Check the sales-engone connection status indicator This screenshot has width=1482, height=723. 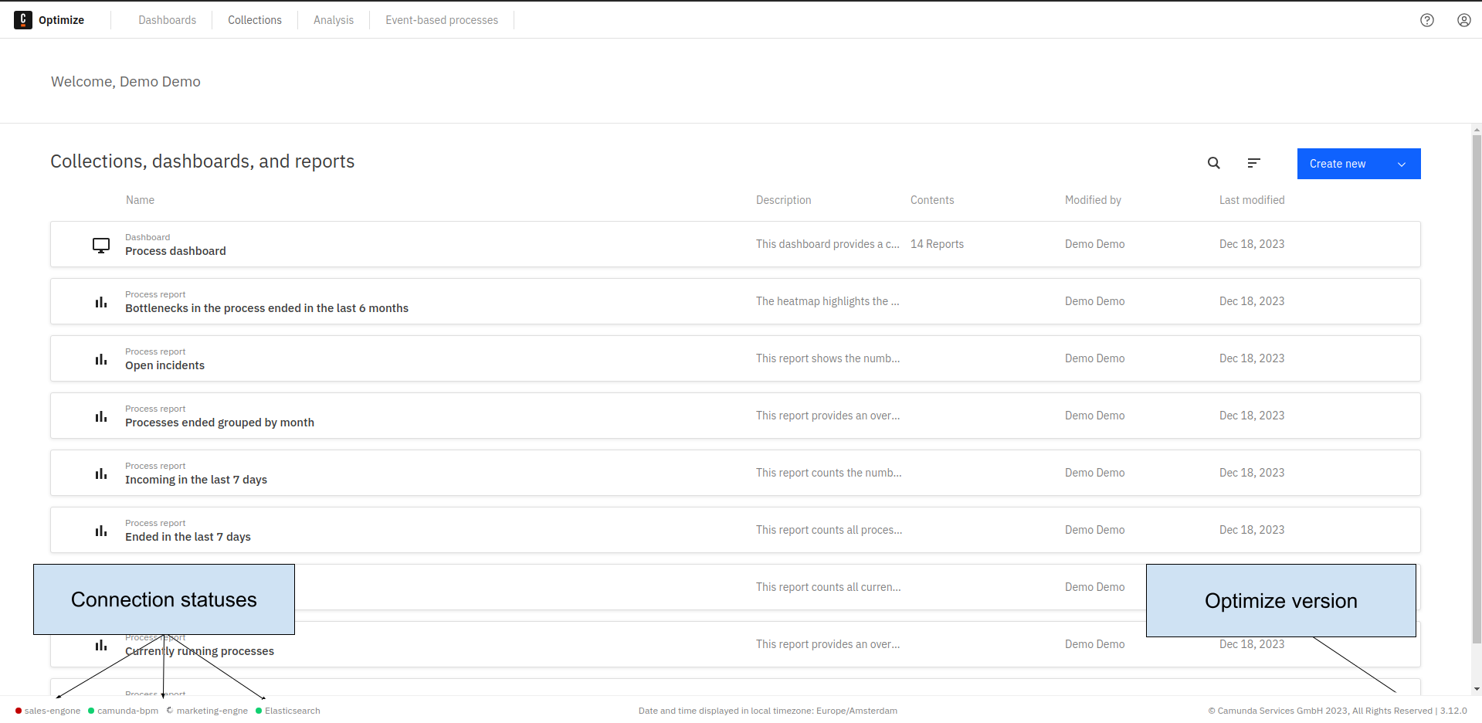click(x=17, y=710)
